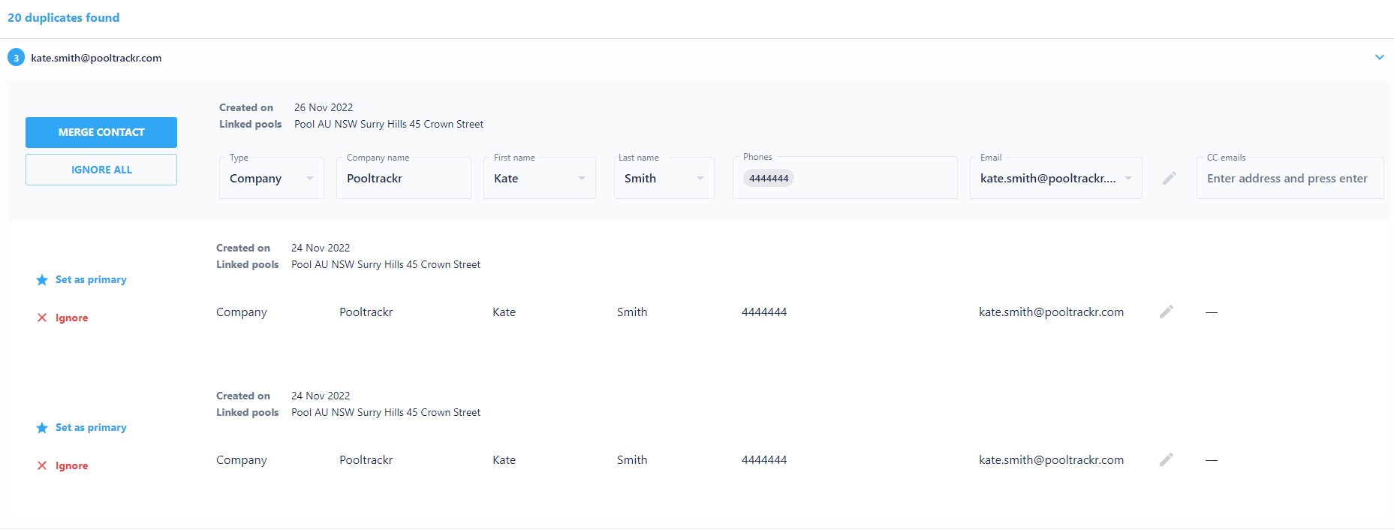1394x530 pixels.
Task: Click the 20 duplicates found heading
Action: point(64,17)
